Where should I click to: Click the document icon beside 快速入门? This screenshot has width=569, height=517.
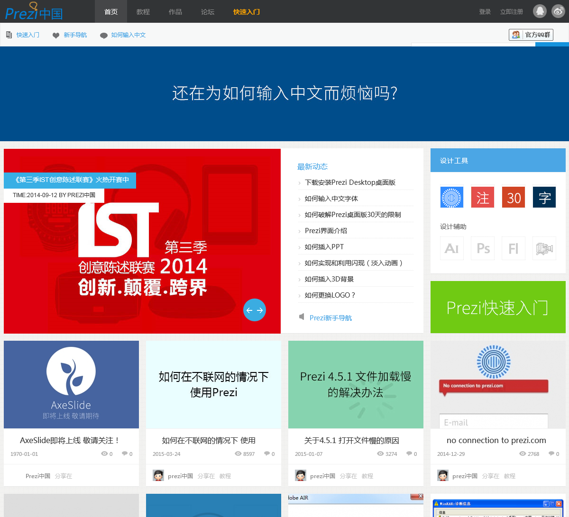click(9, 35)
